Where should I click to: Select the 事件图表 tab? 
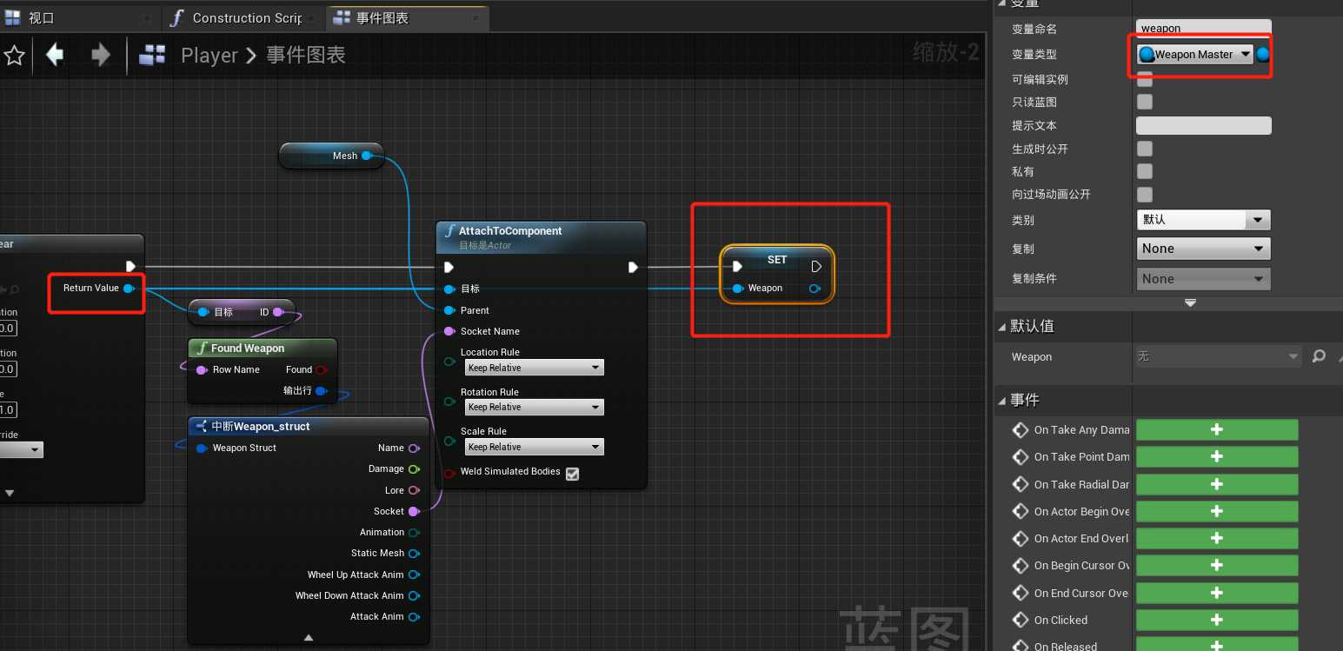pyautogui.click(x=382, y=17)
